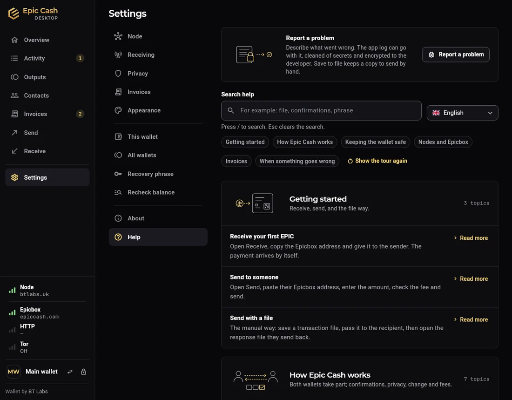Click the Node signal strength bars
The image size is (512, 400).
[x=12, y=290]
